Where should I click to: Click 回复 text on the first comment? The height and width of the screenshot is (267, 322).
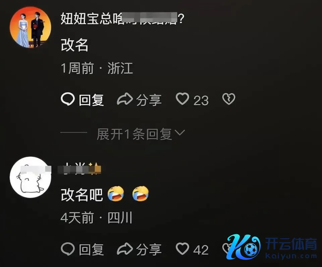tap(91, 100)
